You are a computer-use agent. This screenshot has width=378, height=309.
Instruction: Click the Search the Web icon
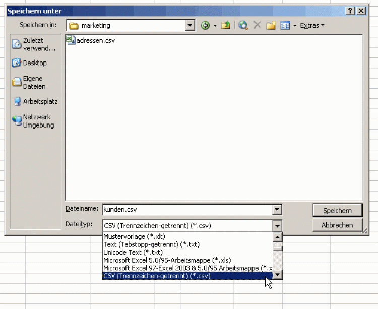pos(243,25)
